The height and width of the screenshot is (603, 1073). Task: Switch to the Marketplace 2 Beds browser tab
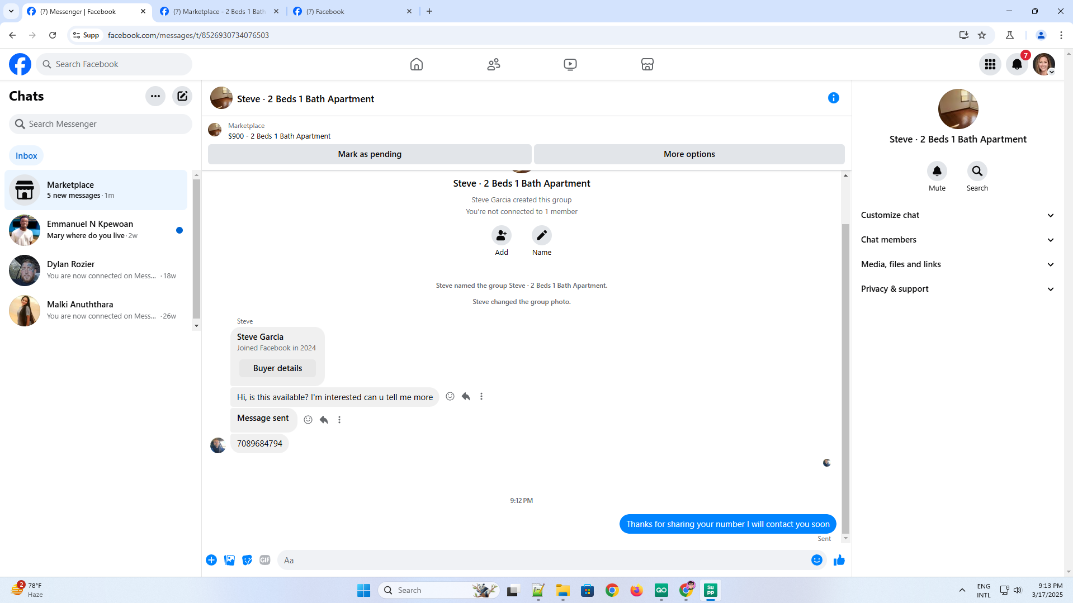point(220,11)
